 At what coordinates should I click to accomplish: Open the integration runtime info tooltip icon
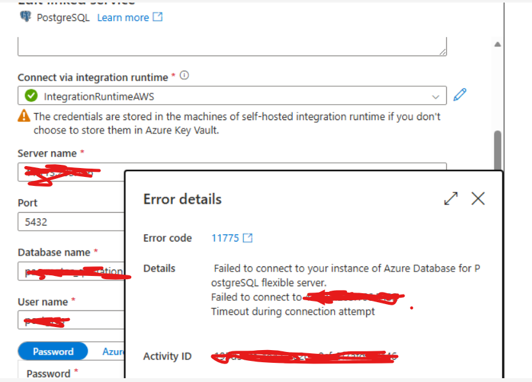[x=184, y=75]
